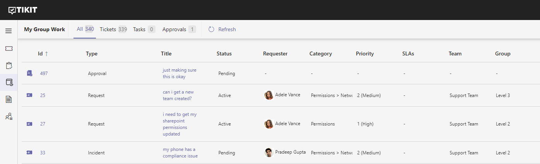
Task: Click Adele Vance avatar on ticket 27
Action: click(x=269, y=124)
